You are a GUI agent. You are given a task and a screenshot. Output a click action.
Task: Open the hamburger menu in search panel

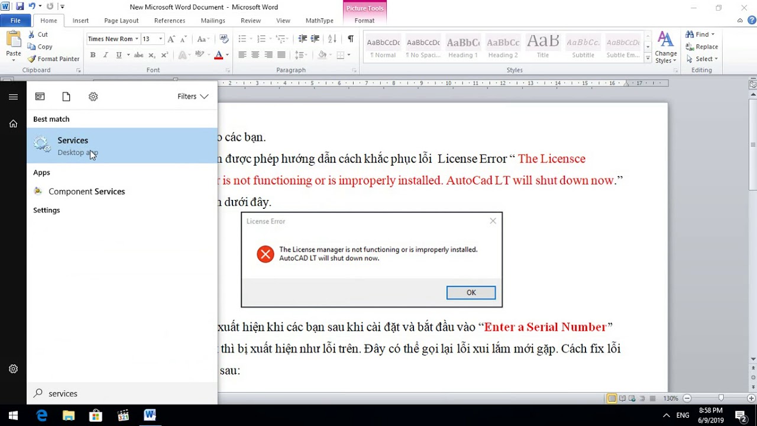[13, 97]
